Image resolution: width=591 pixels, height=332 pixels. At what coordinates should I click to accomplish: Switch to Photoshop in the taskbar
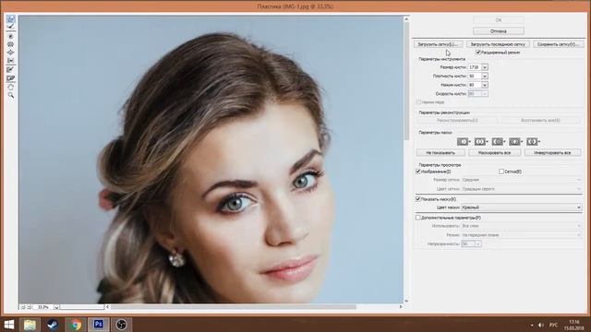(x=99, y=325)
